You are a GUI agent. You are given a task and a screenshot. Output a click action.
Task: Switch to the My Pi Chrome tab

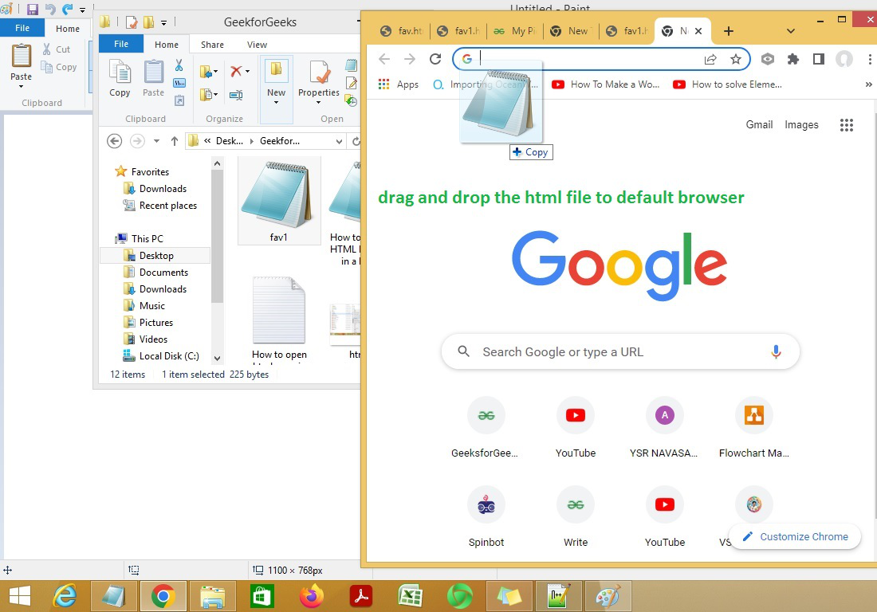[515, 31]
